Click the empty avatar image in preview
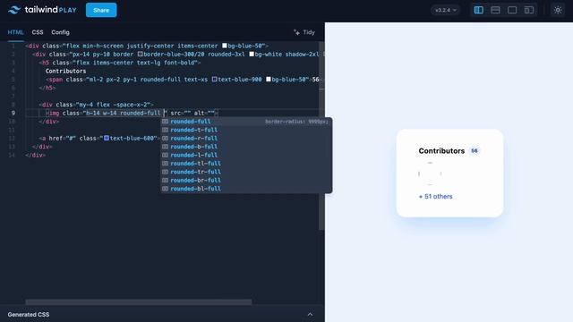The height and width of the screenshot is (322, 573). coord(430,174)
